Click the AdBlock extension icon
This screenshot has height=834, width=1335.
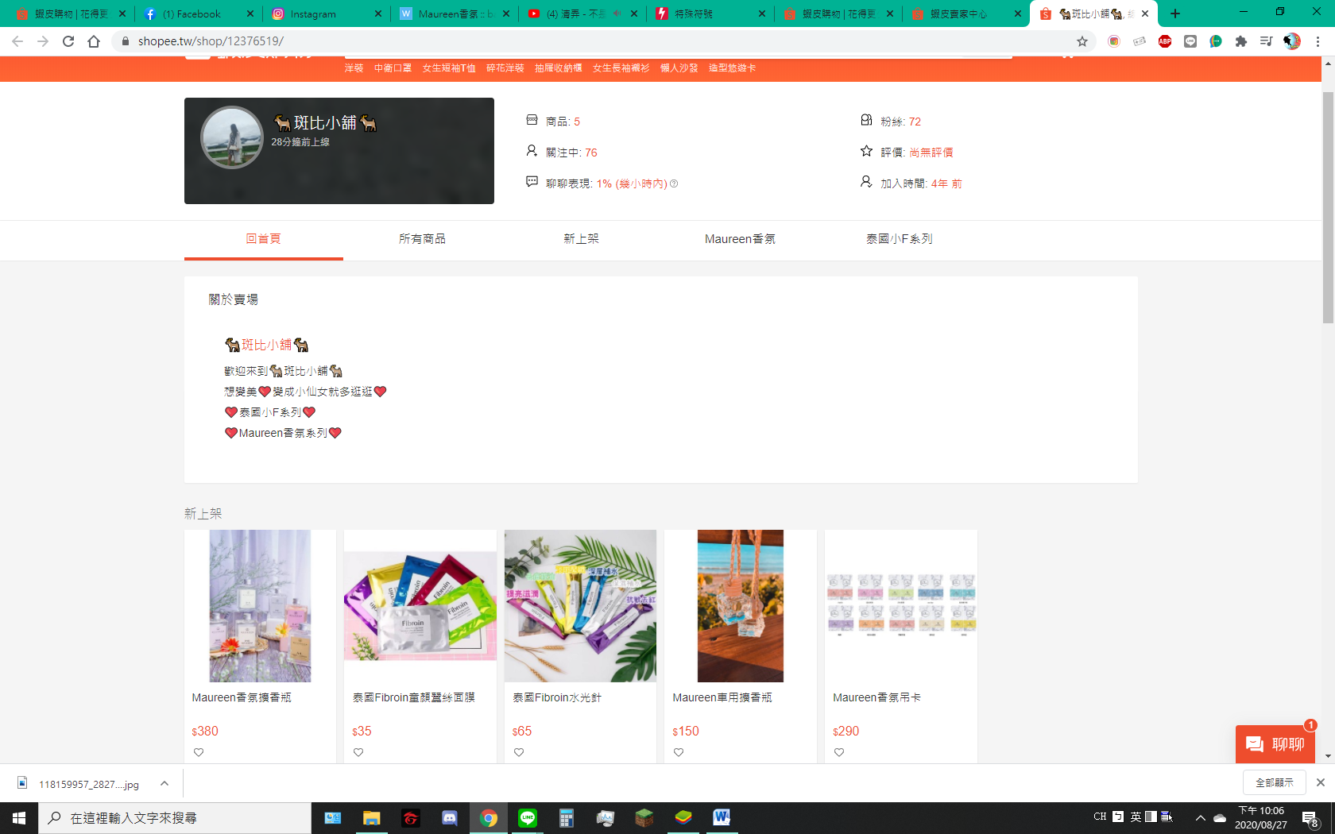pyautogui.click(x=1164, y=41)
